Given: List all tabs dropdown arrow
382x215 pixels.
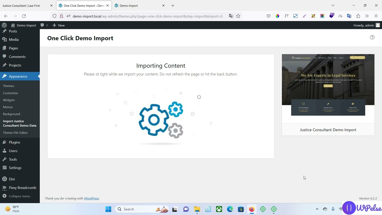Looking at the screenshot, I should click(333, 5).
